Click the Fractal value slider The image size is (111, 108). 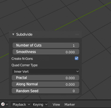pos(46,78)
